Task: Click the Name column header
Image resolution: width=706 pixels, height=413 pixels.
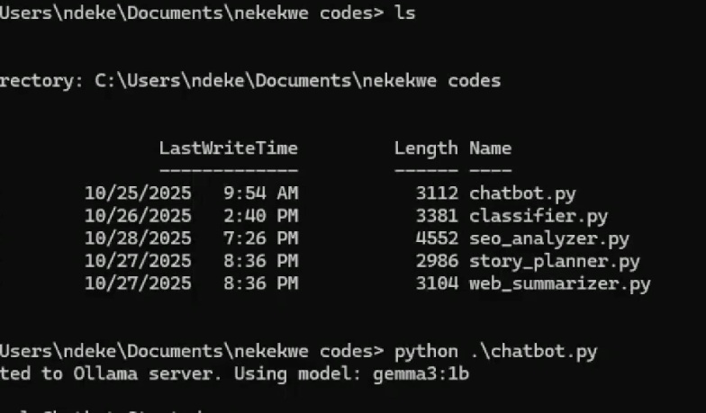Action: click(x=490, y=148)
